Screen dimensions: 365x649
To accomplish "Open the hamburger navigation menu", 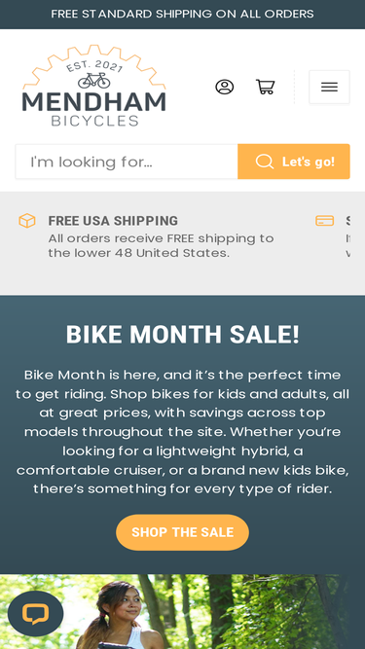I will click(x=329, y=87).
